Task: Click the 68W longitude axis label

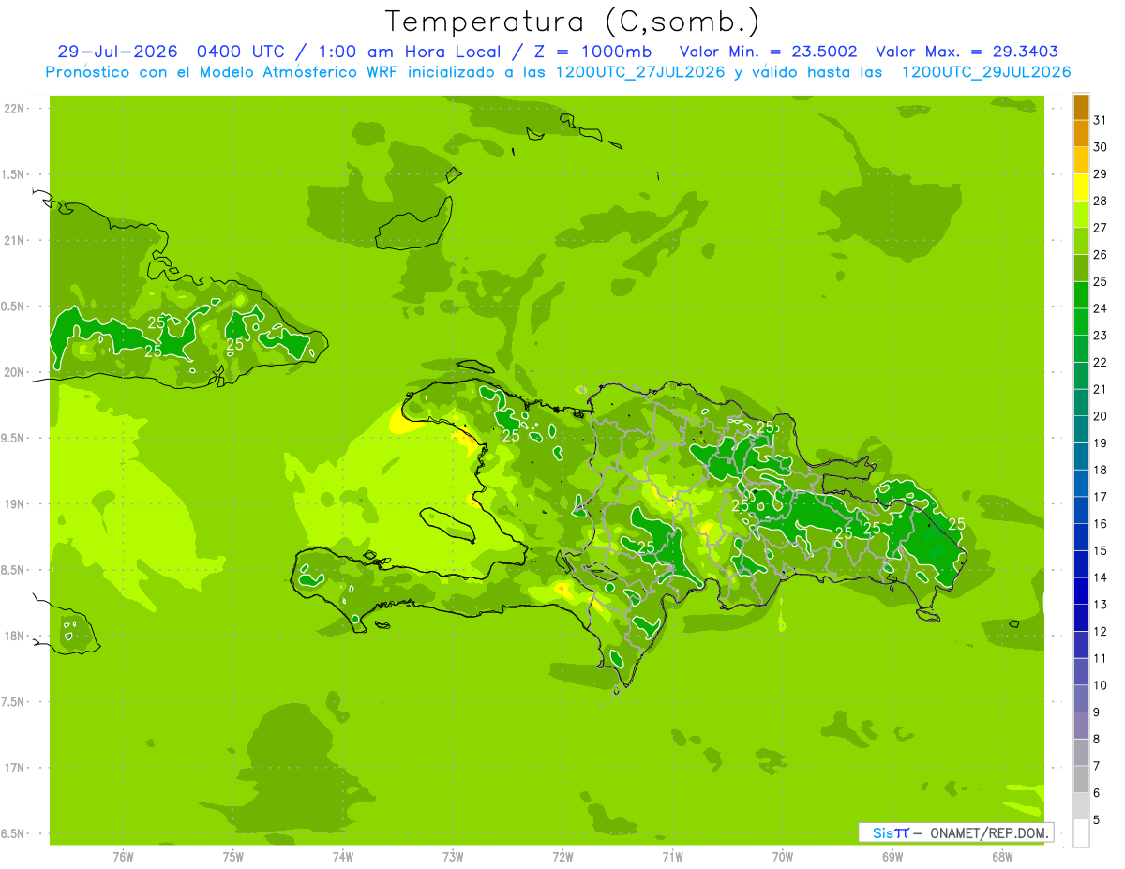Action: 1002,857
